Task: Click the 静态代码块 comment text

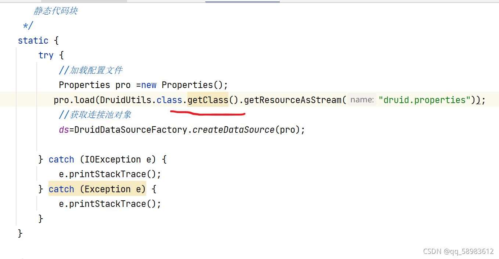Action: pyautogui.click(x=55, y=11)
